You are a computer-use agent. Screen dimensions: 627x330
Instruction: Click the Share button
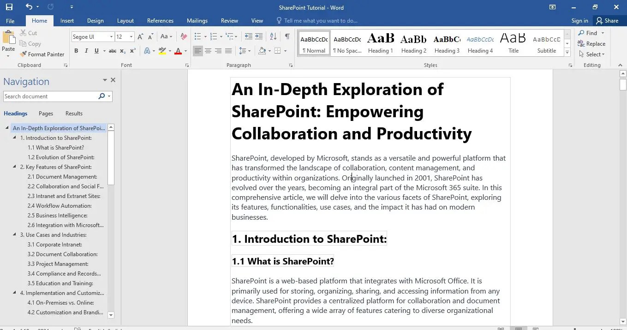tap(607, 20)
